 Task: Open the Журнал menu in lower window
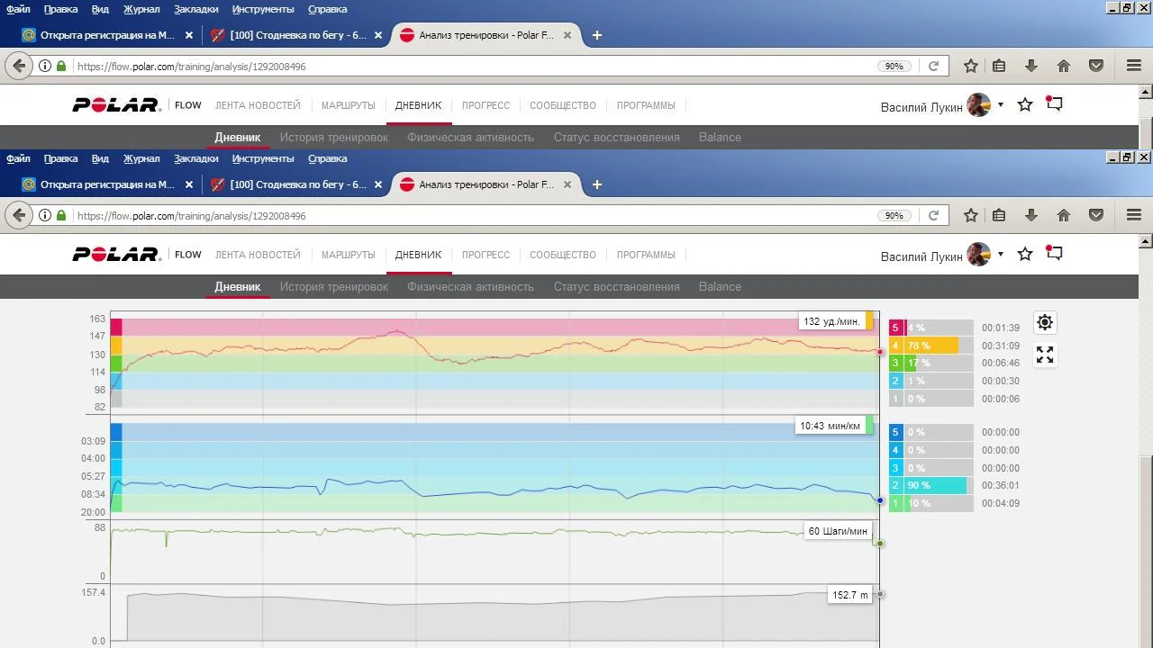(x=141, y=158)
